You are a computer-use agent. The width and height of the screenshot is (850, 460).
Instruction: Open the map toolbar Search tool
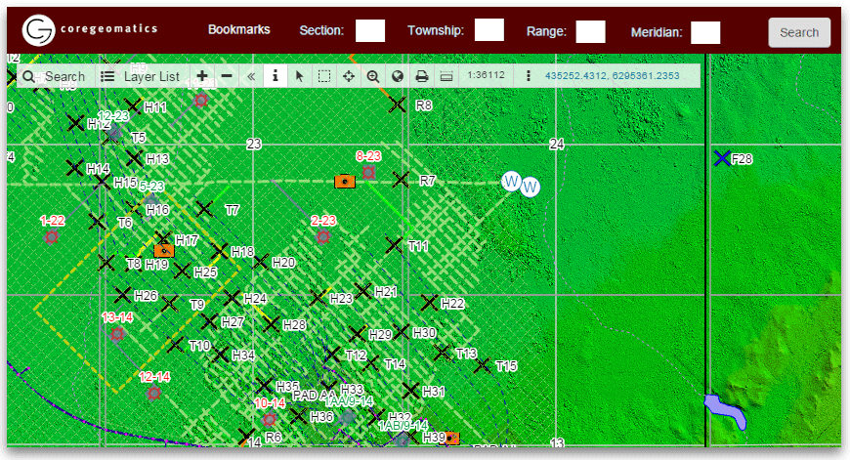click(54, 76)
